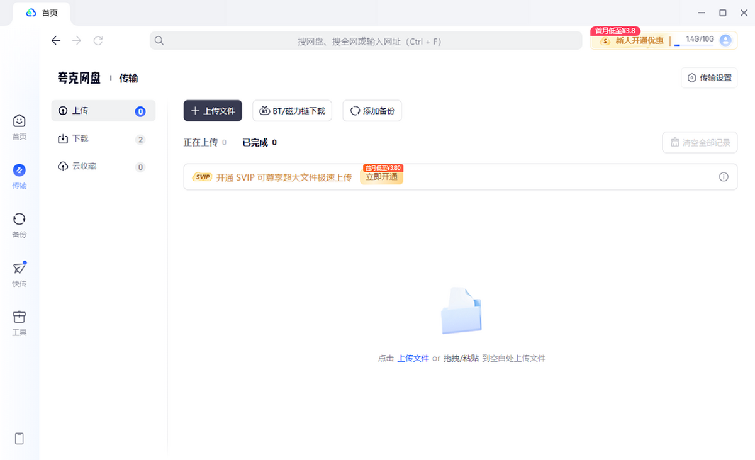Open the 首页 home sidebar icon
The image size is (755, 460).
pyautogui.click(x=20, y=126)
